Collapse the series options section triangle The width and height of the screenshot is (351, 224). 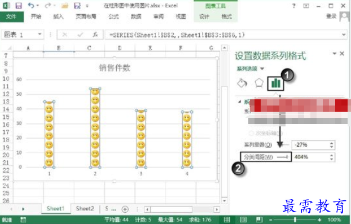click(x=240, y=102)
